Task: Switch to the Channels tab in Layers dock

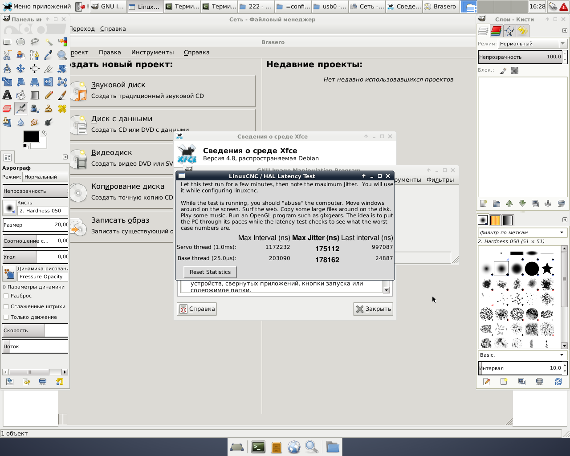Action: [x=496, y=31]
